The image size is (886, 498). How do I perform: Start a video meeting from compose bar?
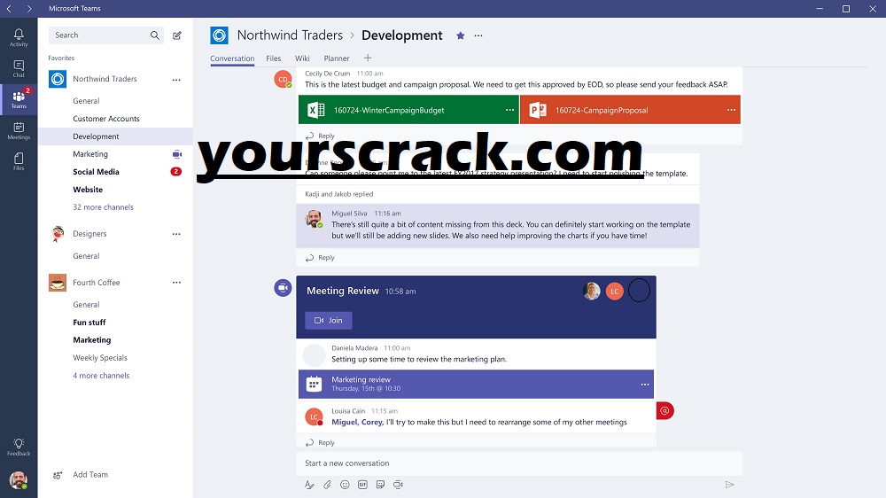pos(399,485)
